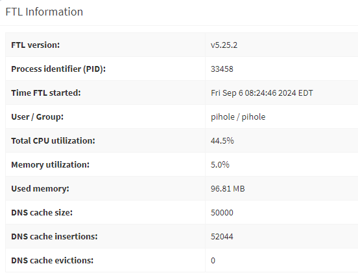
Task: Select the DNS cache size label
Action: tap(42, 213)
